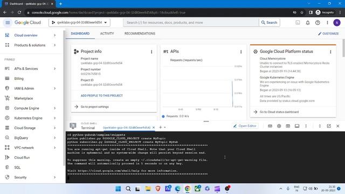
Task: Open the Billing sidebar item
Action: (19, 79)
